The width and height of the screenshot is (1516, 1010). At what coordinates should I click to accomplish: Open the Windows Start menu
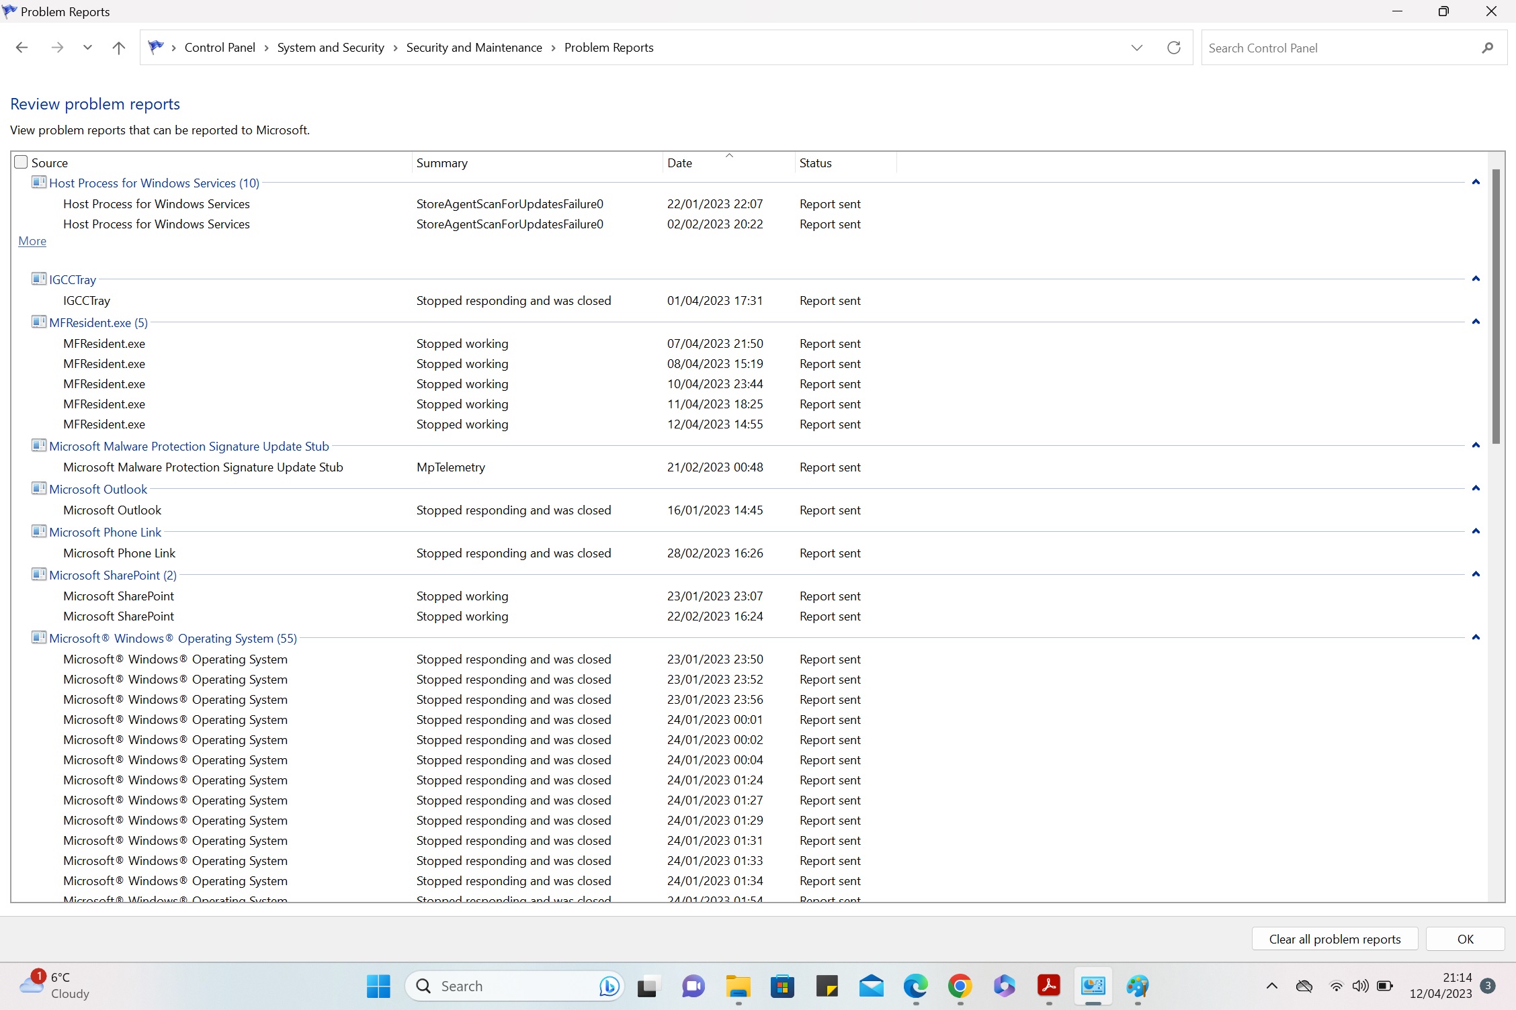click(x=378, y=986)
